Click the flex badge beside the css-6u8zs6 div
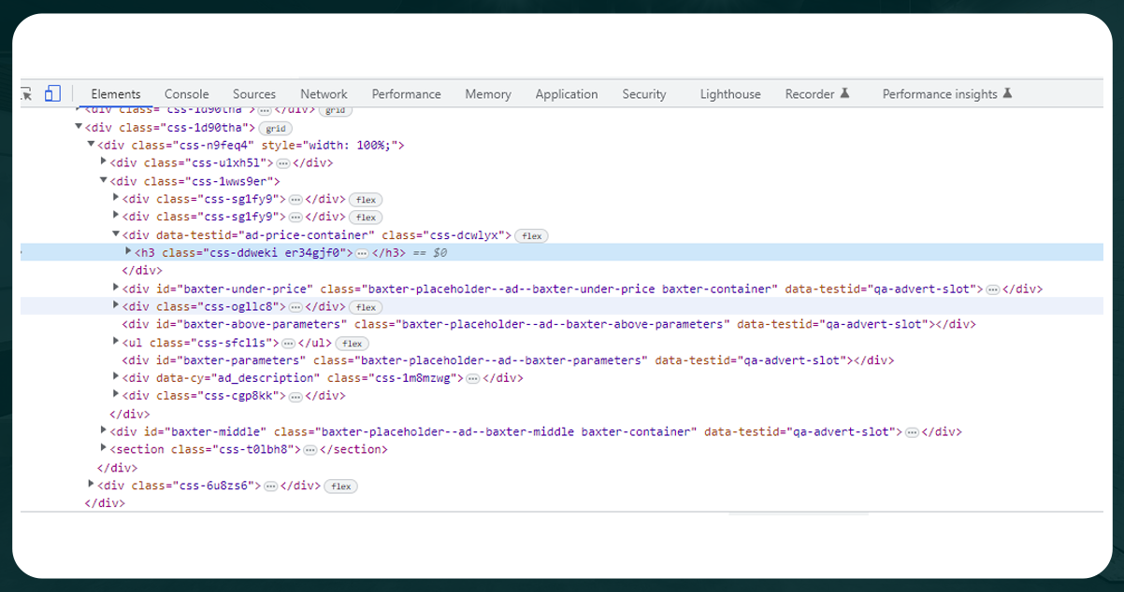 point(340,486)
